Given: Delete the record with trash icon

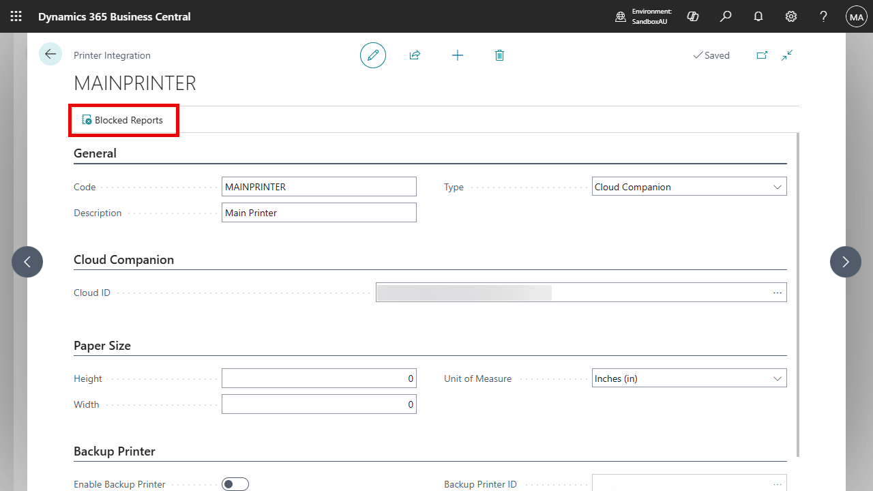Looking at the screenshot, I should [x=499, y=55].
